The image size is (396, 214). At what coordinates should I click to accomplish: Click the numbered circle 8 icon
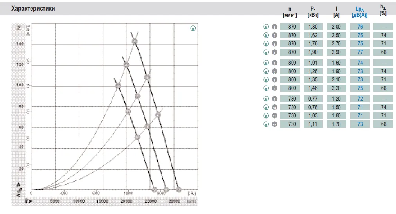275,88
